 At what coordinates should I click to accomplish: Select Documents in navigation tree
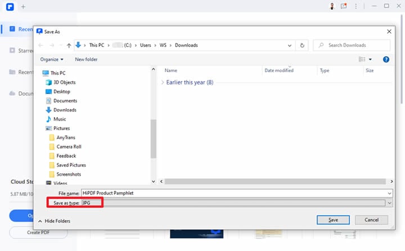point(61,101)
